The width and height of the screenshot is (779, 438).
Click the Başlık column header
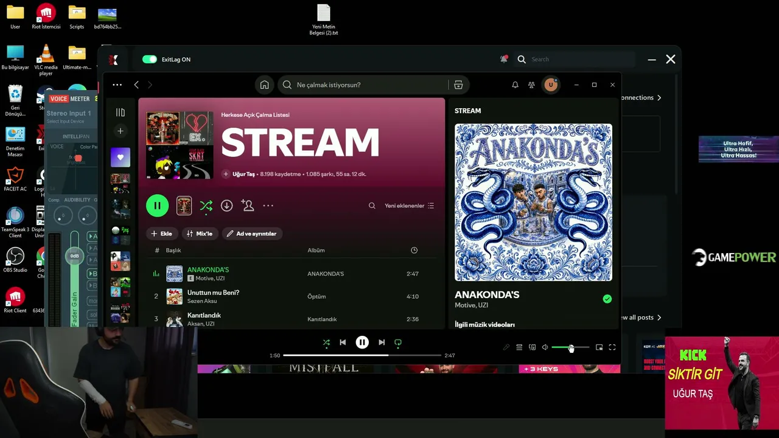(x=173, y=250)
